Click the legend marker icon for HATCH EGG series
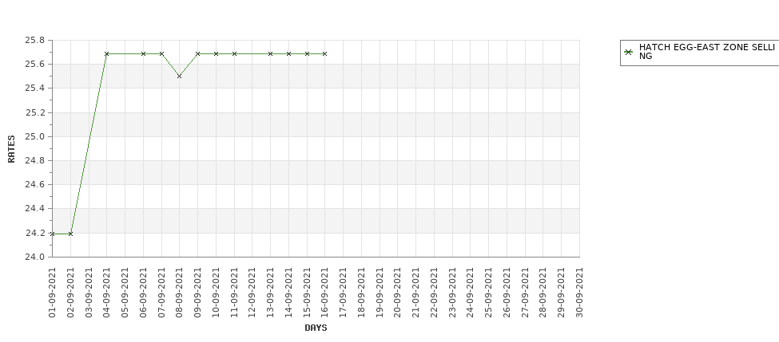Screen dimensions: 779x342 pos(629,52)
